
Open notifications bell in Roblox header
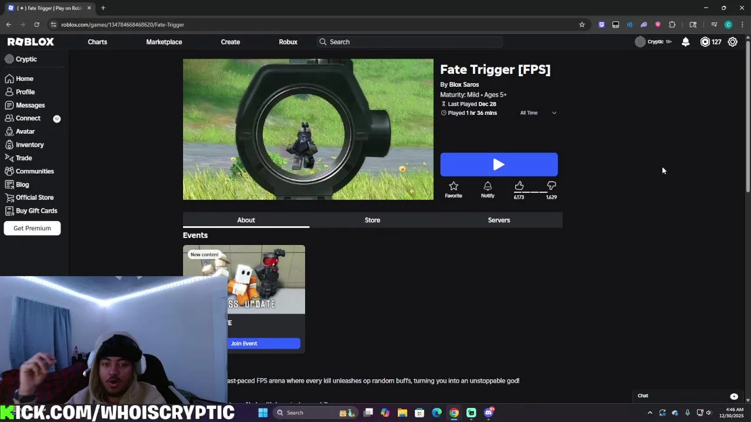coord(685,42)
